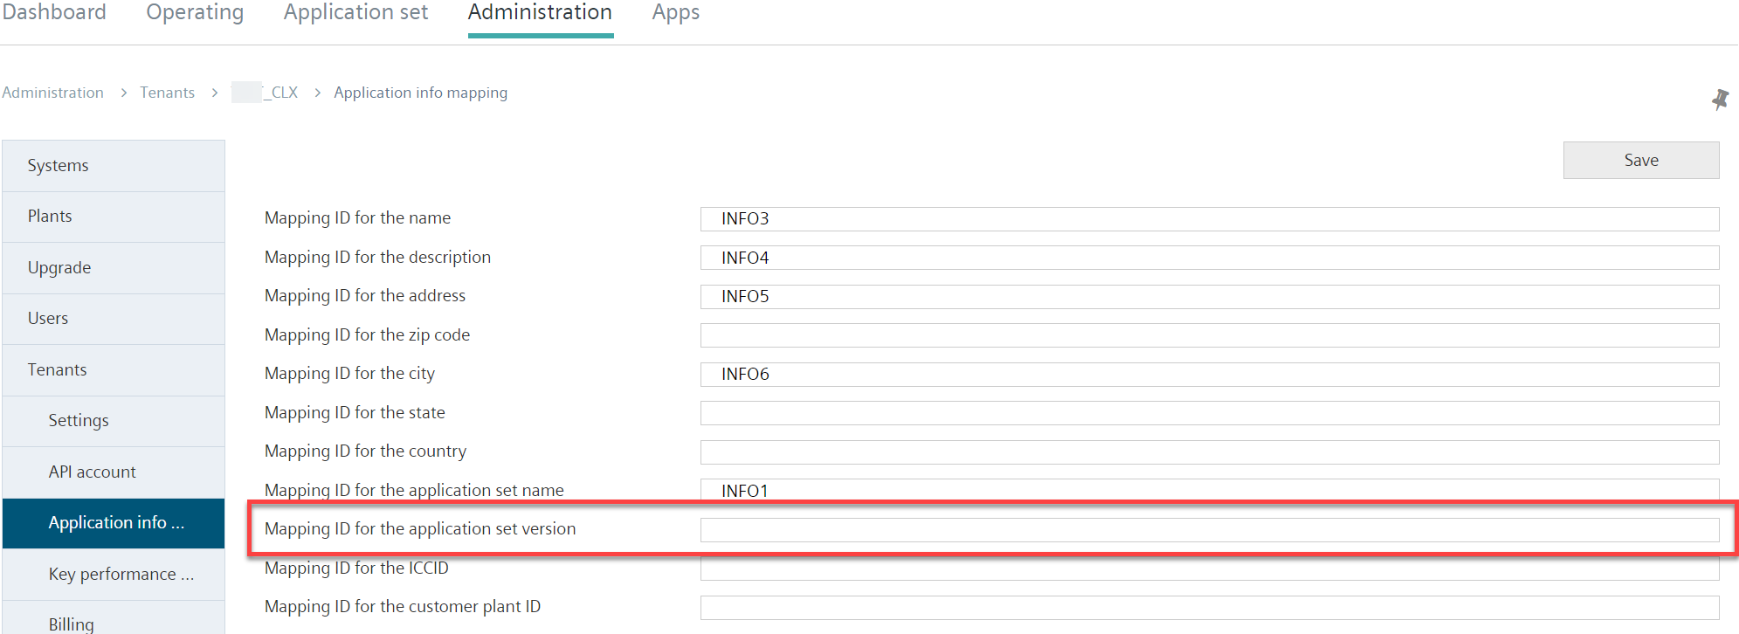Click 'Mapping ID for the address' label
Screen dimensions: 1739x634
click(365, 296)
